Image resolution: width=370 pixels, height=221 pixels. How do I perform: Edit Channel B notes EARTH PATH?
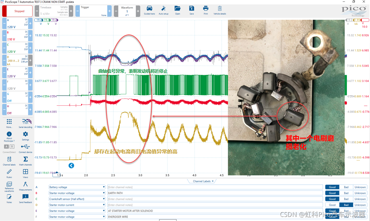pyautogui.click(x=215, y=193)
